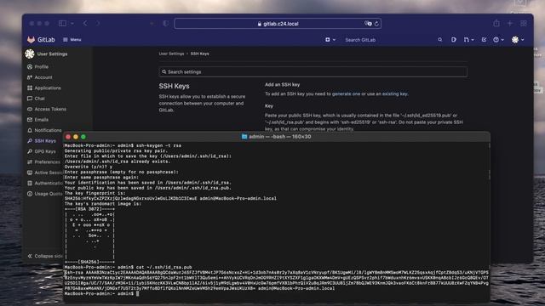
Task: Click the SHA256 fingerprint line in terminal
Action: click(170, 198)
